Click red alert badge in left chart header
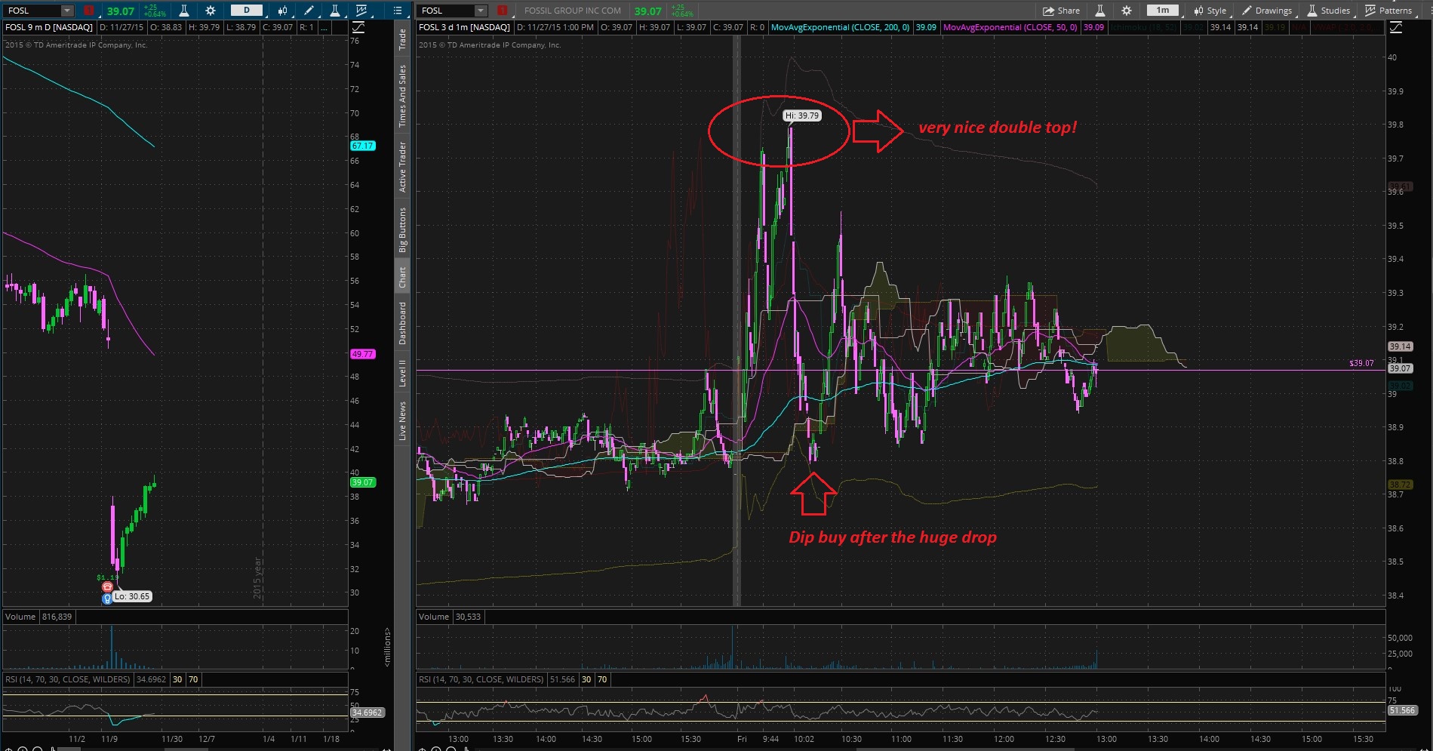This screenshot has height=751, width=1433. [89, 11]
